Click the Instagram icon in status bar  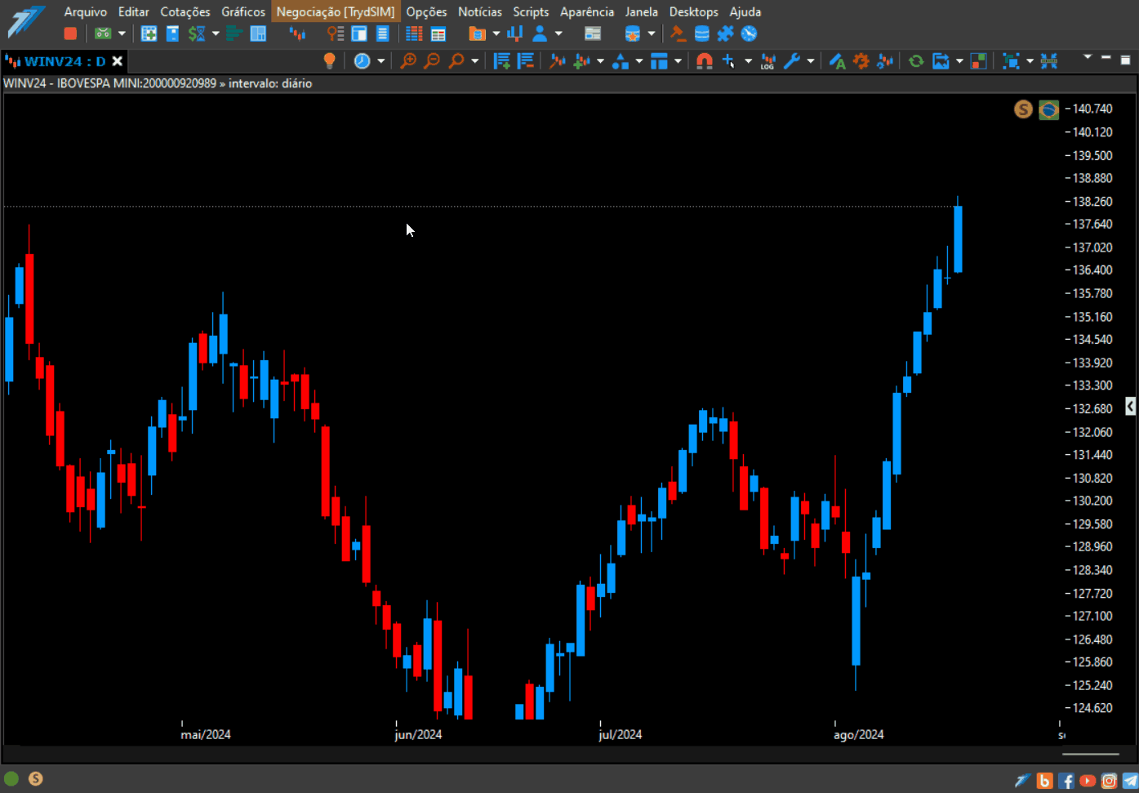tap(1109, 781)
